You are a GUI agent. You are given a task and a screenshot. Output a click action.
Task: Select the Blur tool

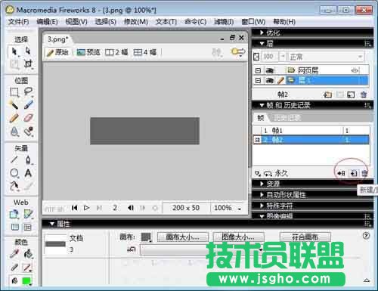[x=14, y=132]
